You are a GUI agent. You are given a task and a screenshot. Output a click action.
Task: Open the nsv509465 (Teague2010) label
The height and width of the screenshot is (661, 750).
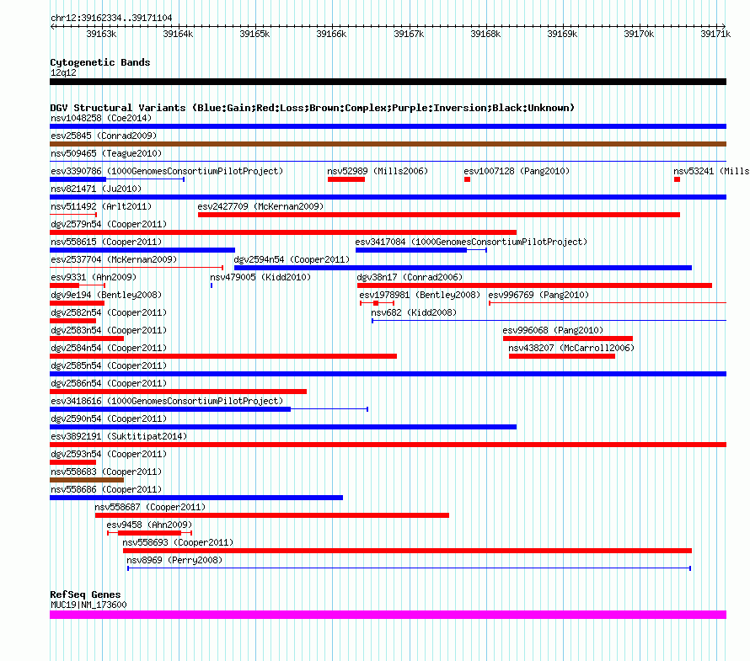tap(106, 153)
